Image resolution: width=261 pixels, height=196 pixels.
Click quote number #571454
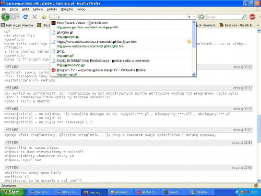(12, 143)
